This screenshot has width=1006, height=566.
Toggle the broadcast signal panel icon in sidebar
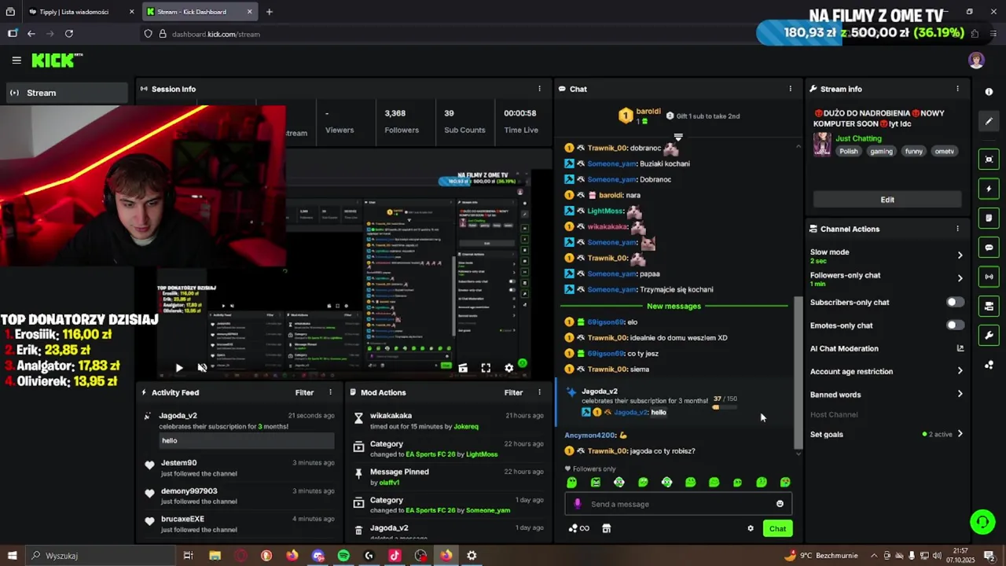(x=989, y=277)
